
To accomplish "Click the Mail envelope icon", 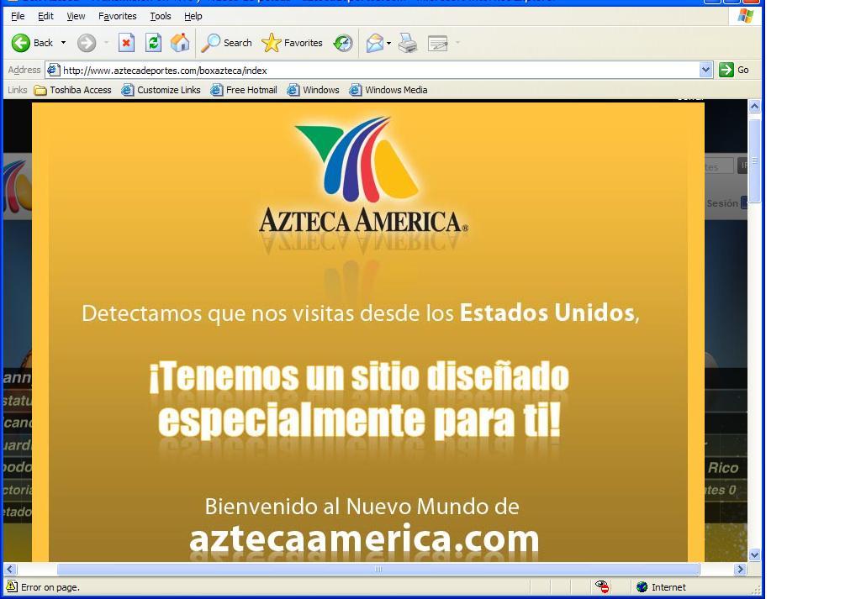I will (374, 43).
